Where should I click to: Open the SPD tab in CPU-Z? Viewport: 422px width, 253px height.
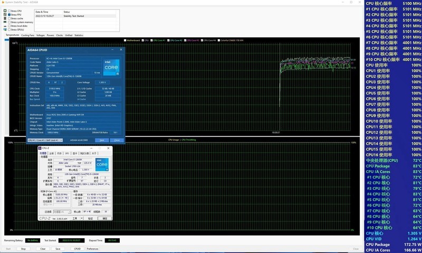pyautogui.click(x=67, y=153)
